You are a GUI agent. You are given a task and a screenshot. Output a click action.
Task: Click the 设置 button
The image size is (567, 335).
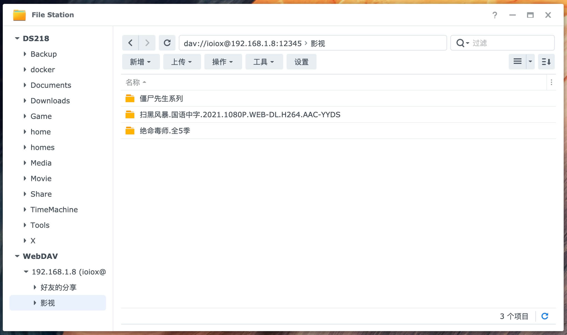pos(301,62)
